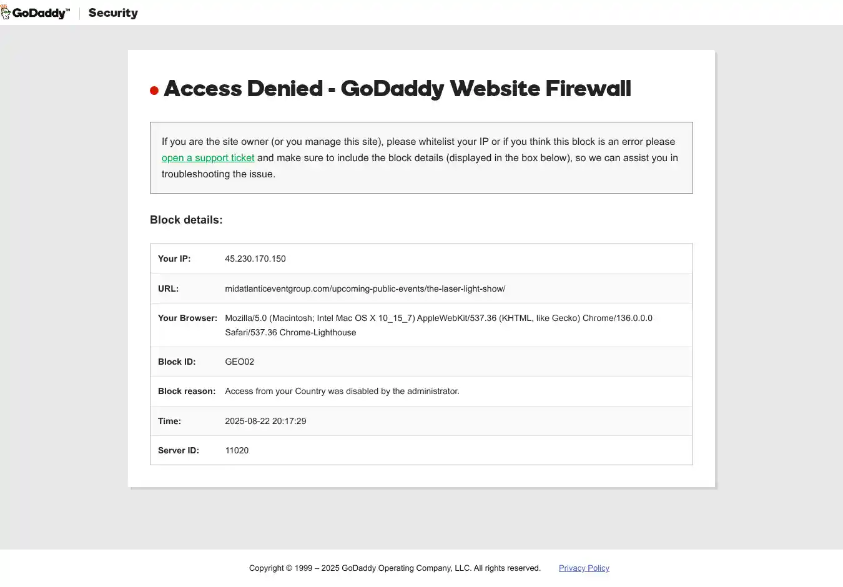
Task: Click the red dot beside Access Denied
Action: (x=154, y=91)
